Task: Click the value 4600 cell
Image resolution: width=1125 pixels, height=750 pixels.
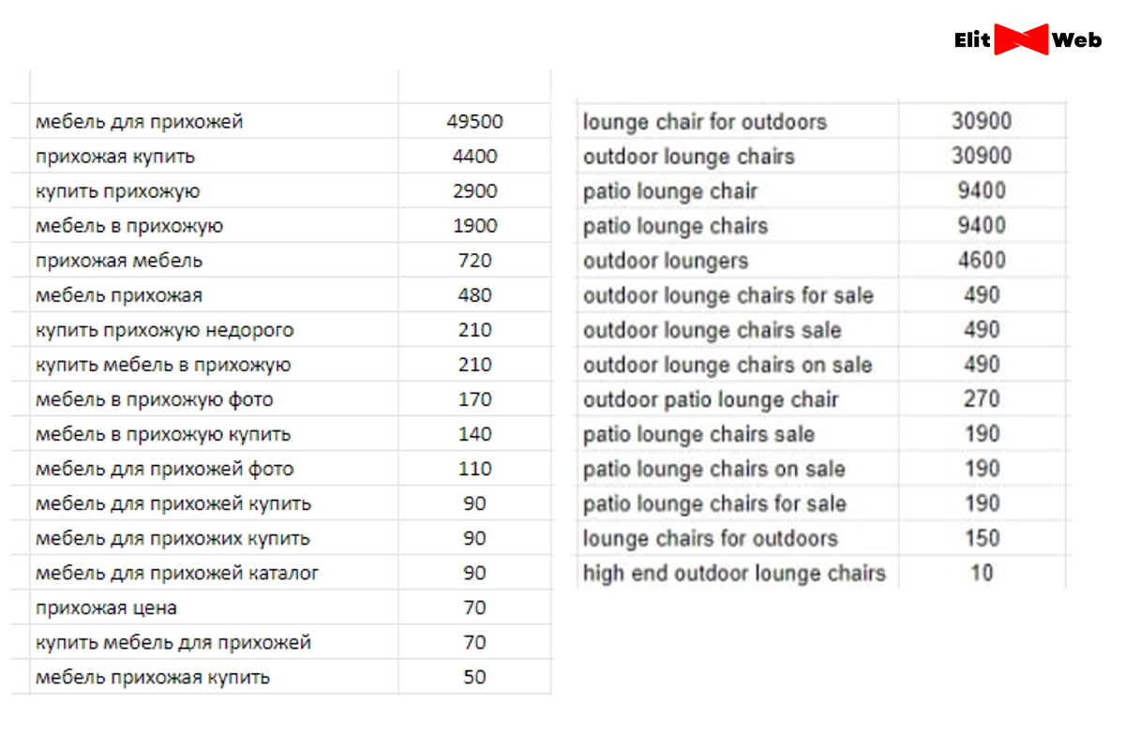Action: point(982,261)
